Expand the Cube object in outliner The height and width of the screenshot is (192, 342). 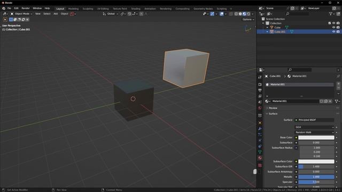click(267, 28)
